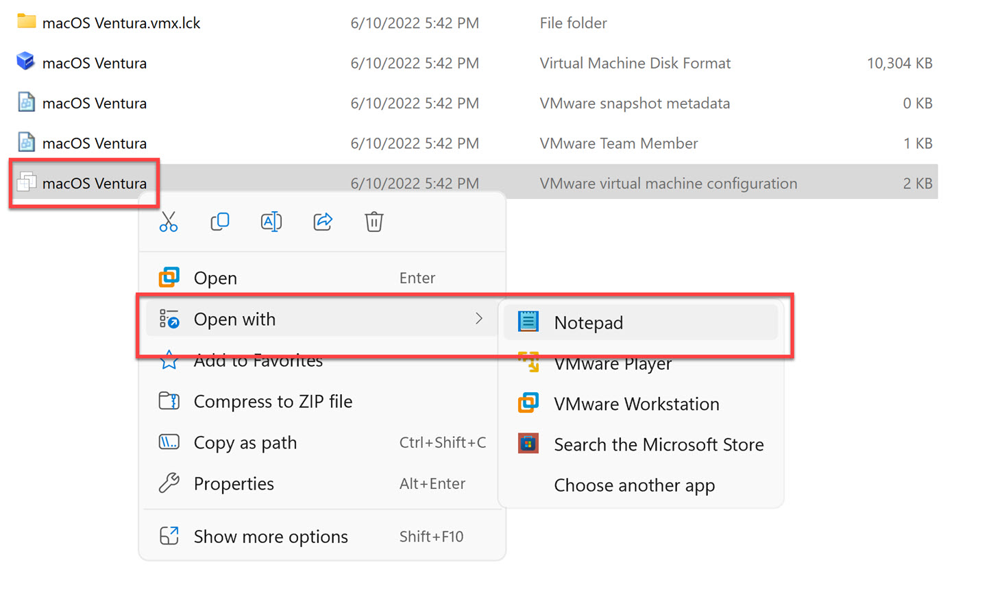Click the macOS Ventura.vmx.lck folder icon
Image resolution: width=991 pixels, height=602 pixels.
25,21
